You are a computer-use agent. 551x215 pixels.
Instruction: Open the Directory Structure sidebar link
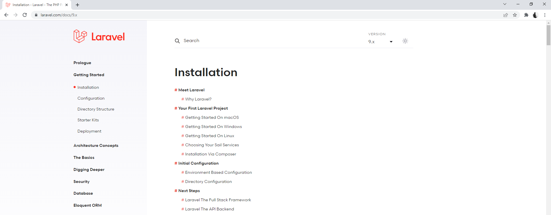[x=96, y=109]
